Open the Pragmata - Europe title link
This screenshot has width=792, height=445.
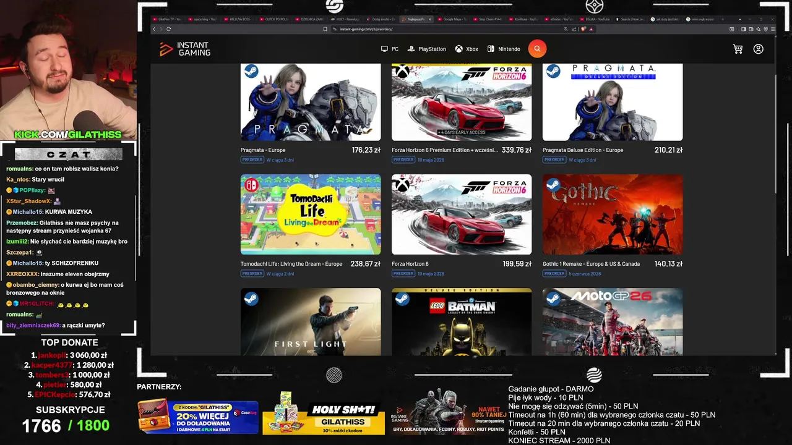[263, 150]
